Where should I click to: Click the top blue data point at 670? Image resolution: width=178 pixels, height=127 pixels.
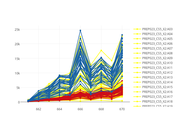122,35
